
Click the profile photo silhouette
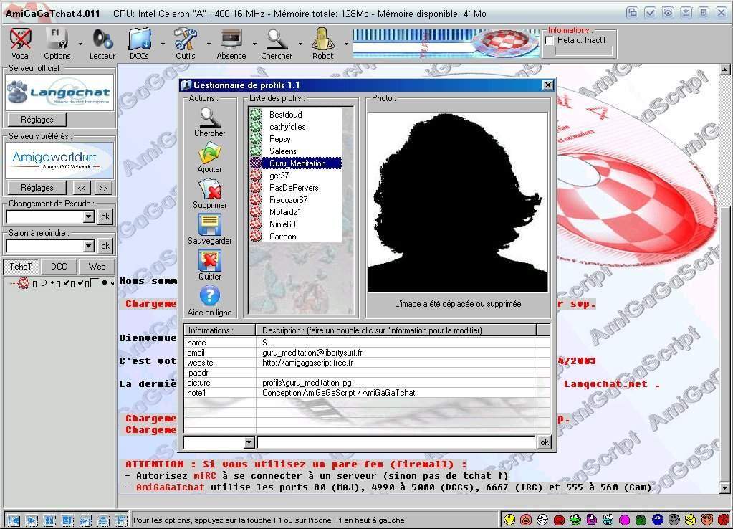pos(458,202)
